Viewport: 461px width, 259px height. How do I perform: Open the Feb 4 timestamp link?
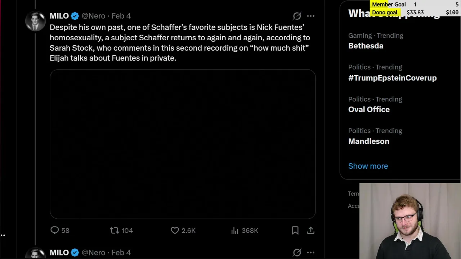point(121,16)
